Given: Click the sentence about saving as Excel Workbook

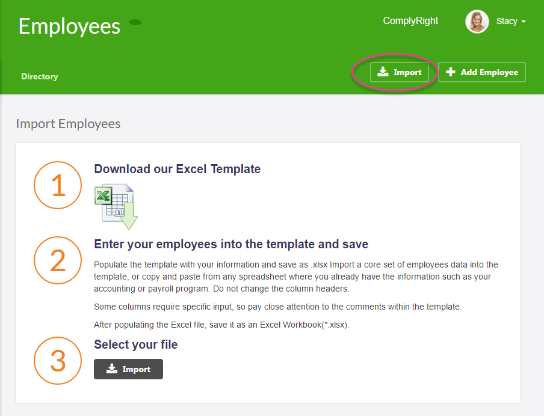Looking at the screenshot, I should (221, 325).
